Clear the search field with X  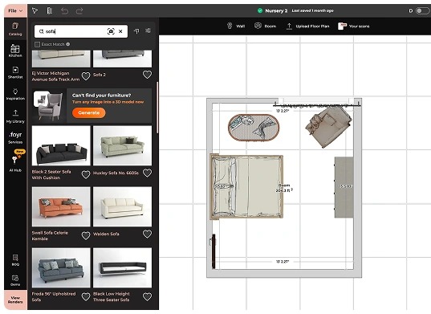[x=120, y=31]
